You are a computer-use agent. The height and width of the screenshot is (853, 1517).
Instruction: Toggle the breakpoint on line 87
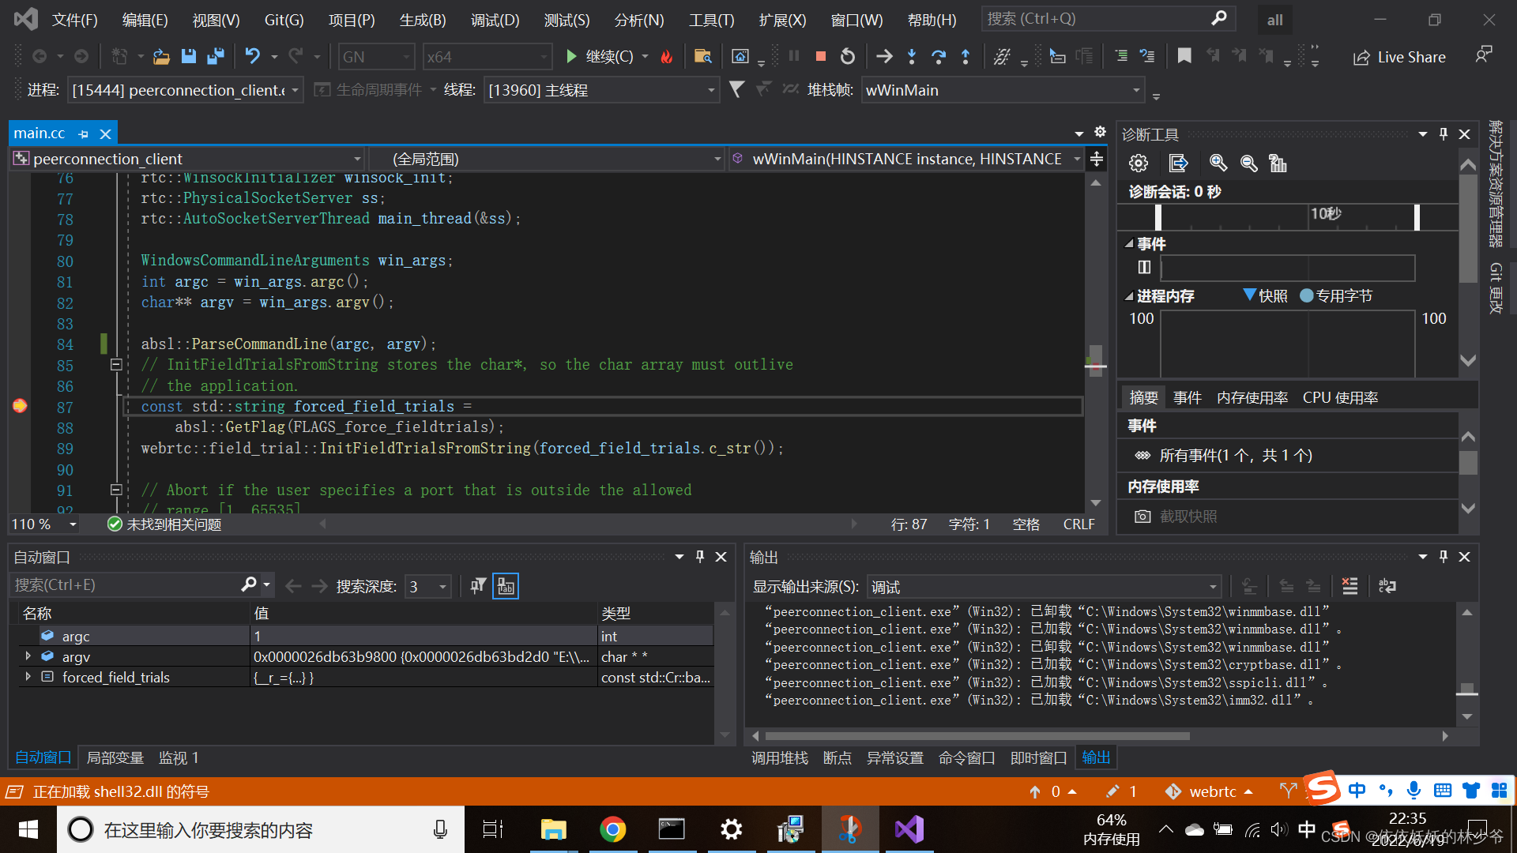(20, 406)
